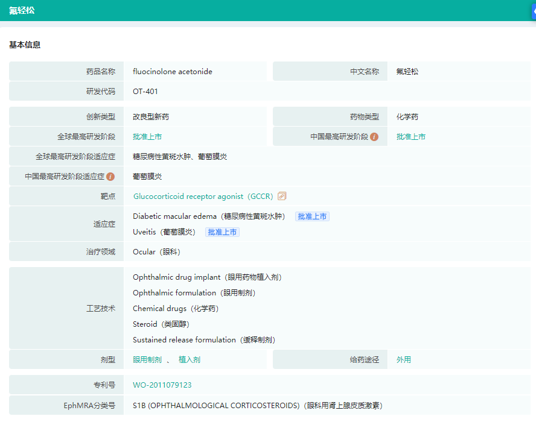The width and height of the screenshot is (536, 422).
Task: Click Sustained release formulation (缓释制剂) entry
Action: point(204,340)
